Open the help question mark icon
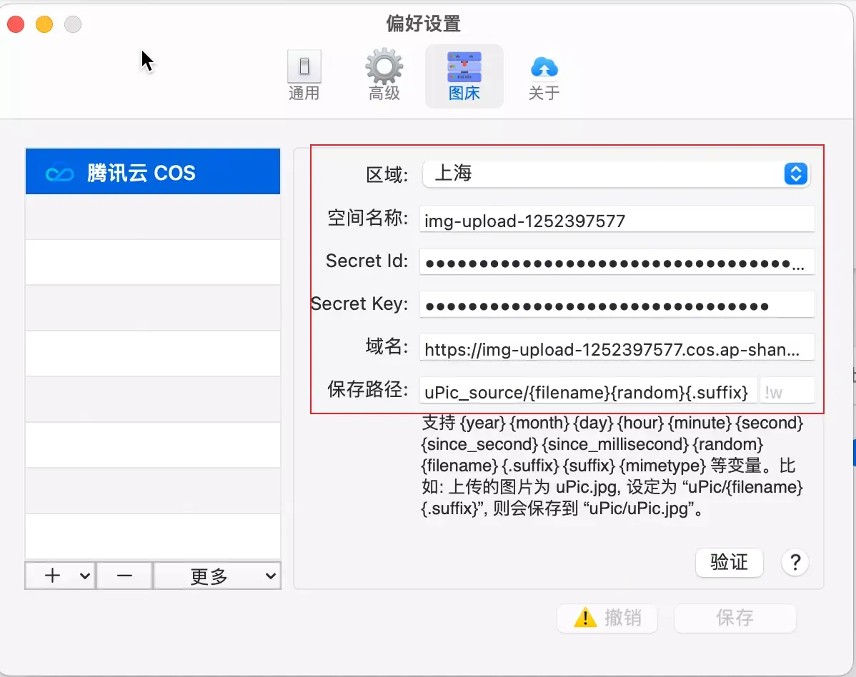Image resolution: width=856 pixels, height=677 pixels. (795, 563)
